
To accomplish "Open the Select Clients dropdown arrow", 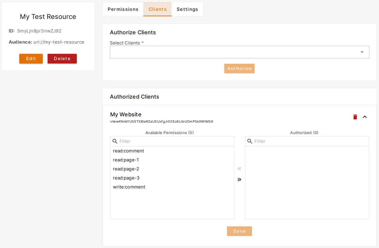I will coord(362,52).
